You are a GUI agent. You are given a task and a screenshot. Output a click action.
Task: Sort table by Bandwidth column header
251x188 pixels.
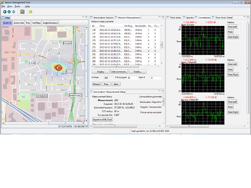click(140, 26)
